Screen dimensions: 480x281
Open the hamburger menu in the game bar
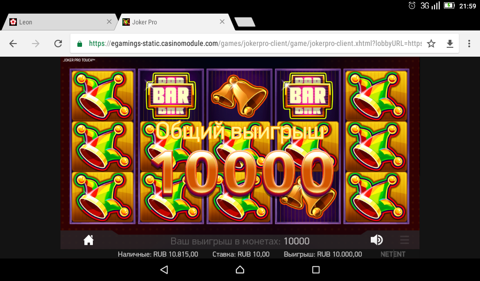[x=405, y=240]
